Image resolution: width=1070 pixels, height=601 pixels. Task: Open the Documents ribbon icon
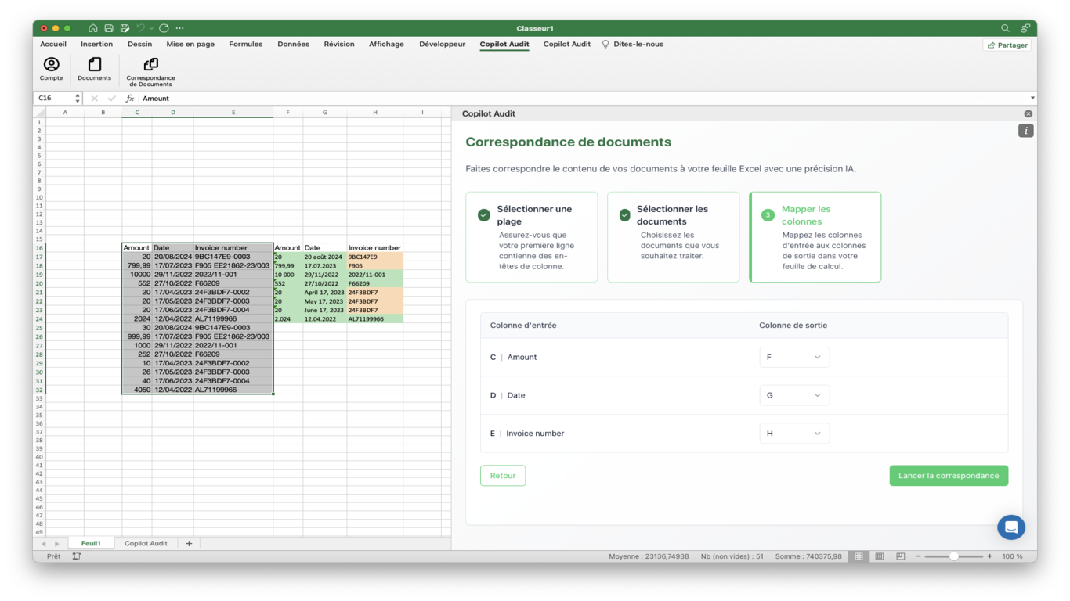pos(94,69)
